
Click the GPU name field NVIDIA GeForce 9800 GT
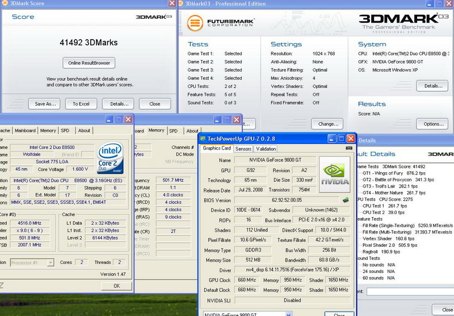[275, 160]
